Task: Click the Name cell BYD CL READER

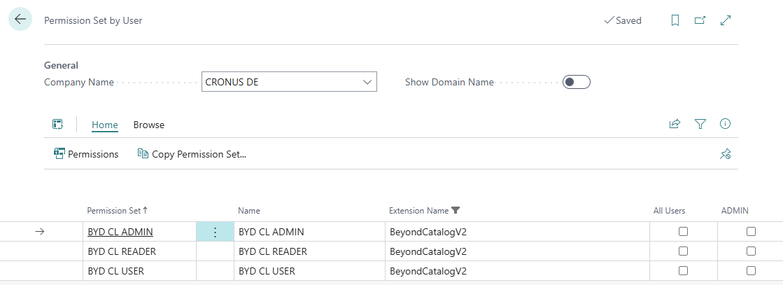Action: point(309,251)
